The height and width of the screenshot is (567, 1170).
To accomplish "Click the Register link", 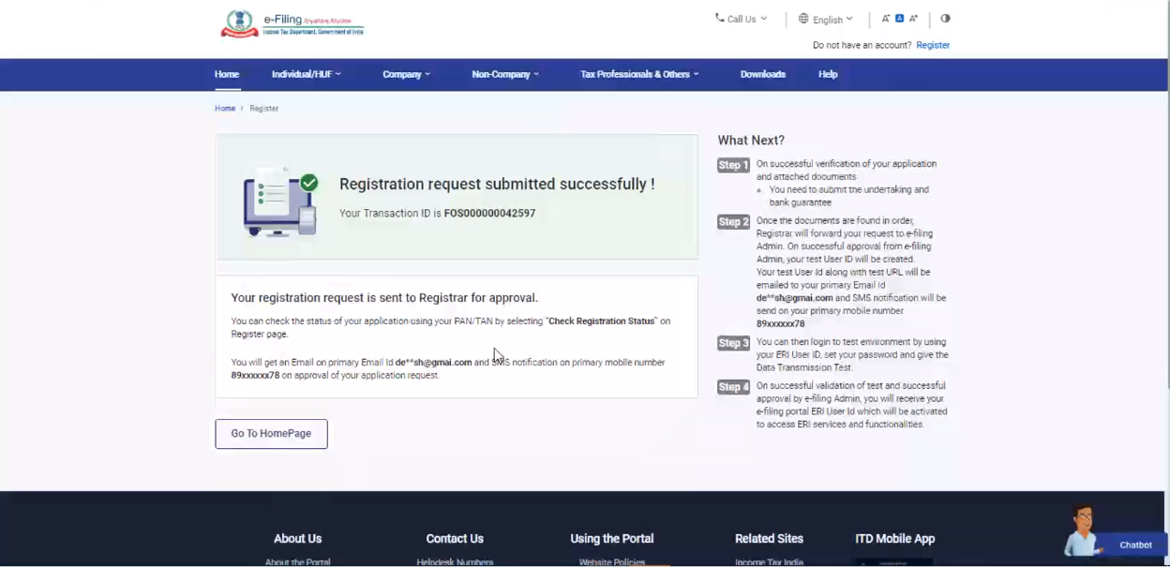I will pyautogui.click(x=932, y=45).
